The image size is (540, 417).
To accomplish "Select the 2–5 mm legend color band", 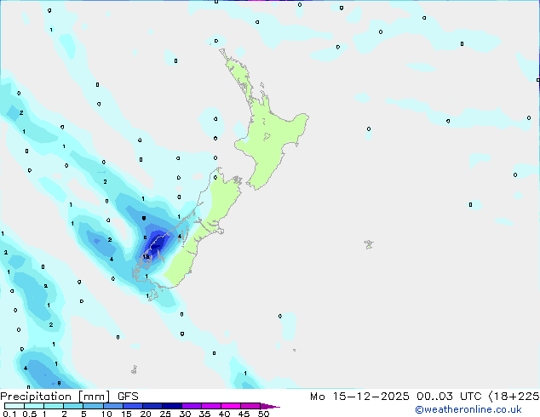I will click(x=73, y=406).
